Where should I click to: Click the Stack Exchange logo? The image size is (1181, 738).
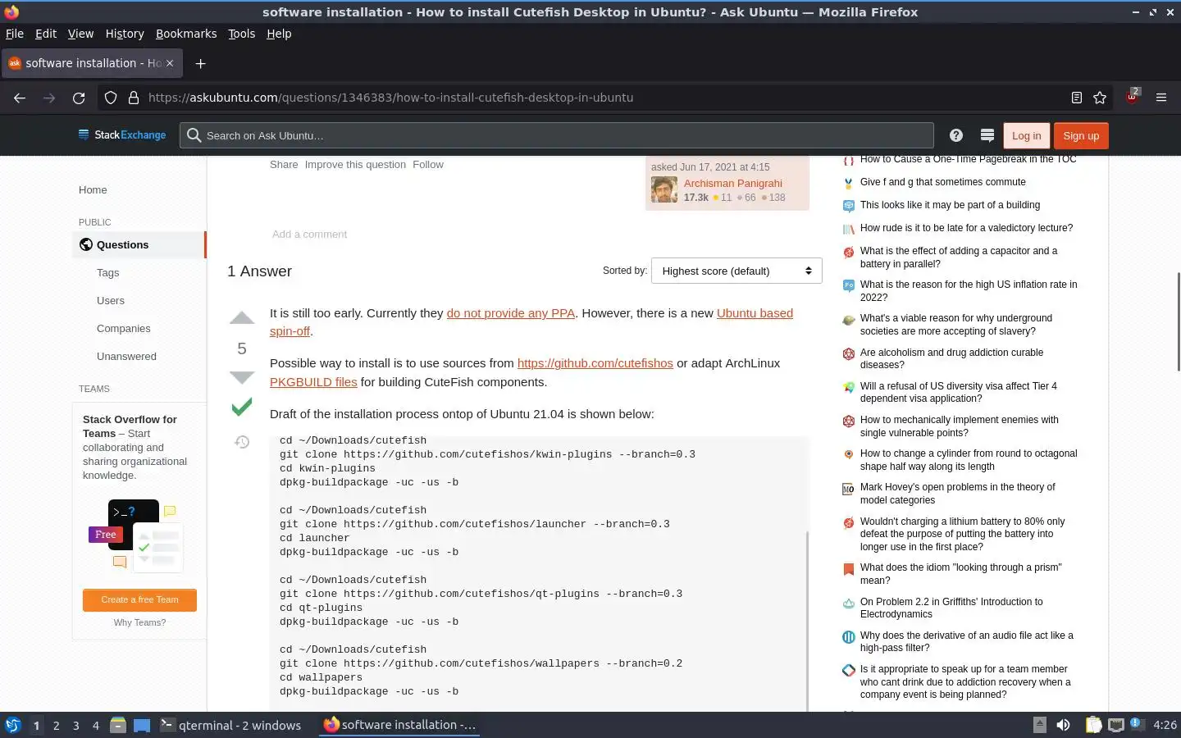coord(122,135)
